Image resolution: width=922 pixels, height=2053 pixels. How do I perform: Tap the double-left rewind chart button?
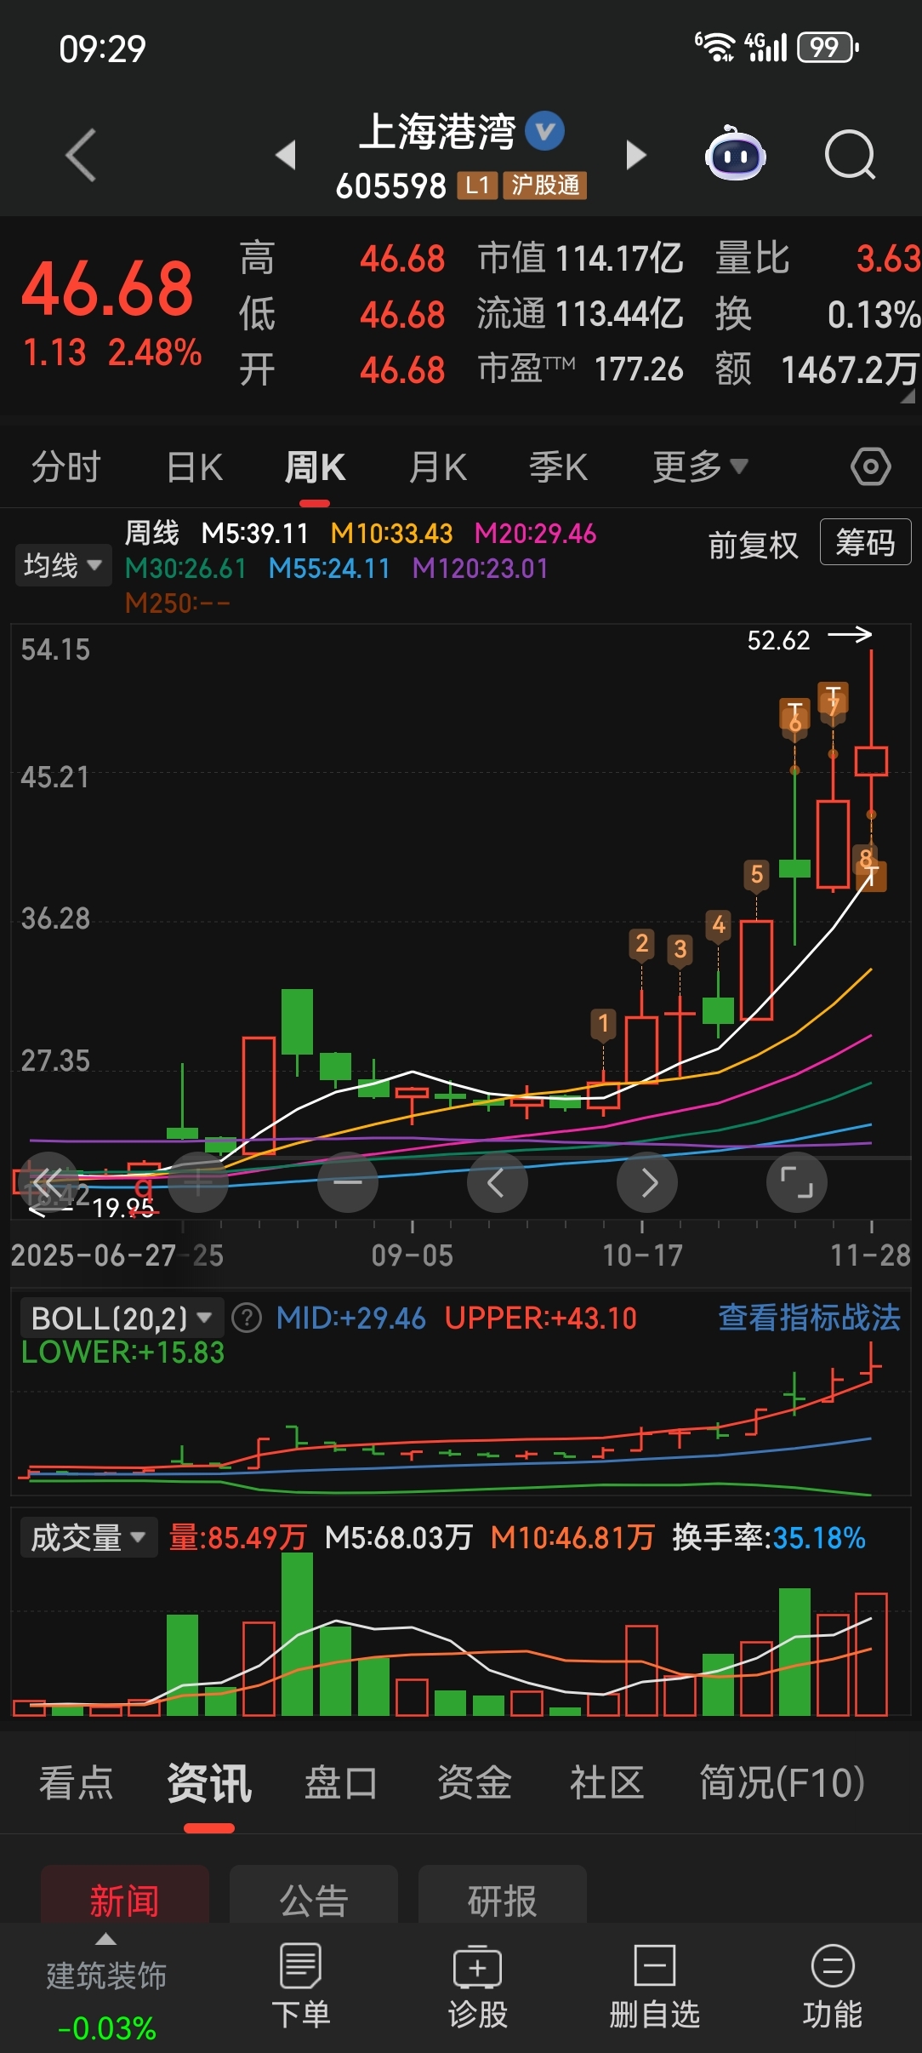coord(48,1181)
